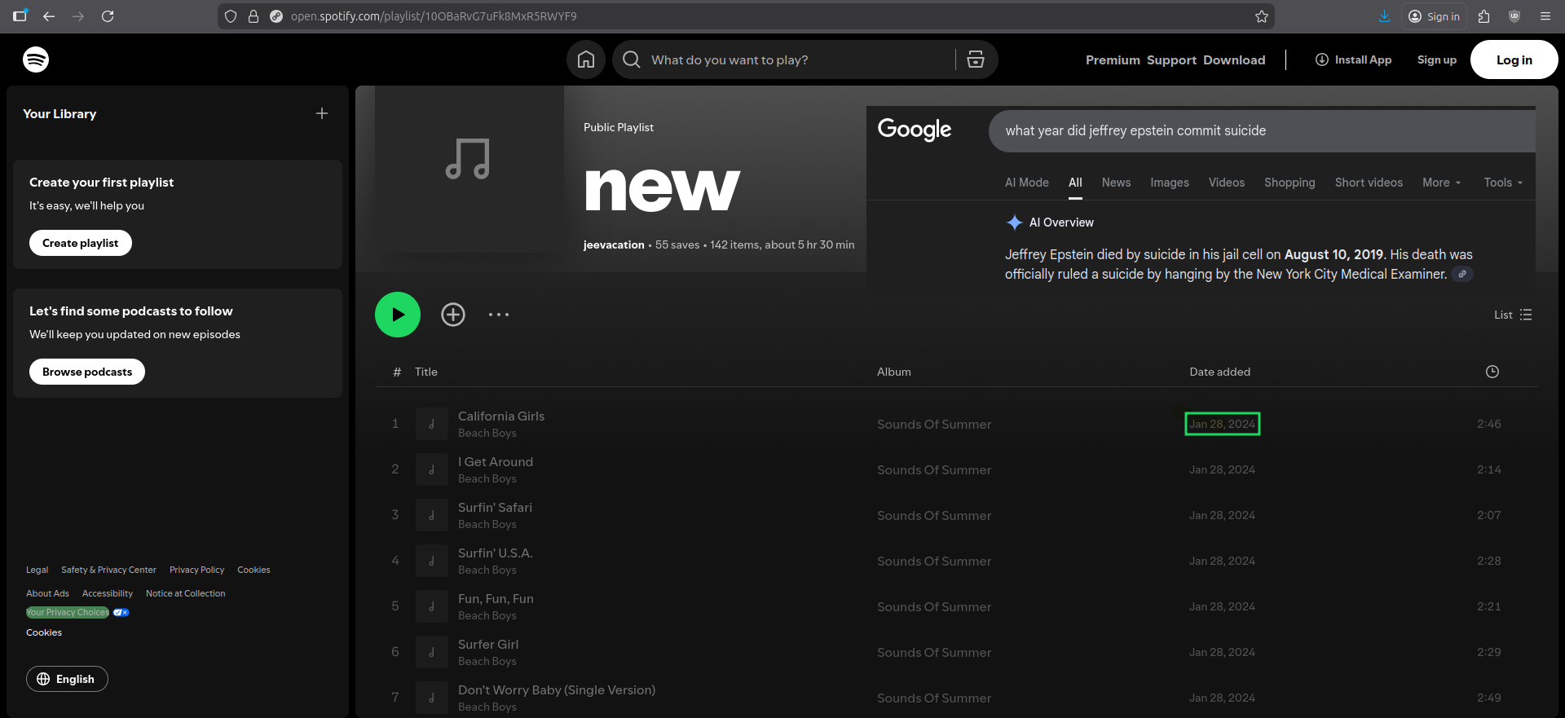
Task: Open Firefox downloads panel
Action: (1384, 16)
